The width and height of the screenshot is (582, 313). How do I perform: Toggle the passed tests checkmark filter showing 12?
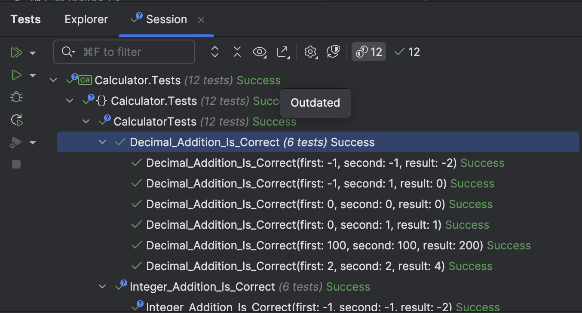pos(406,52)
